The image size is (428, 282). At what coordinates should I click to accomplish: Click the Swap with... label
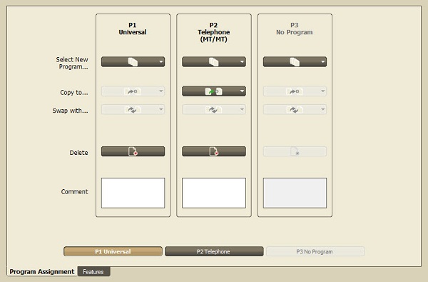click(70, 111)
